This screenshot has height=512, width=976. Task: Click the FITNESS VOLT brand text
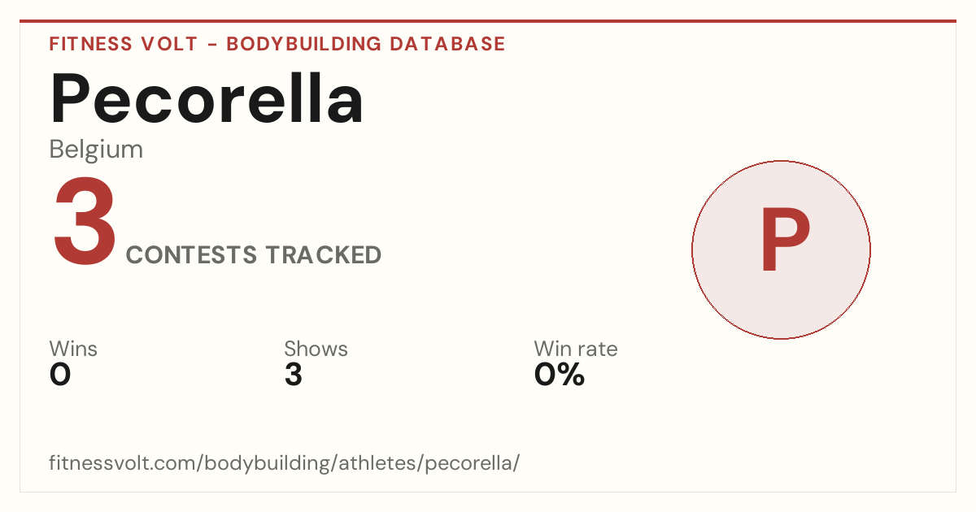124,44
